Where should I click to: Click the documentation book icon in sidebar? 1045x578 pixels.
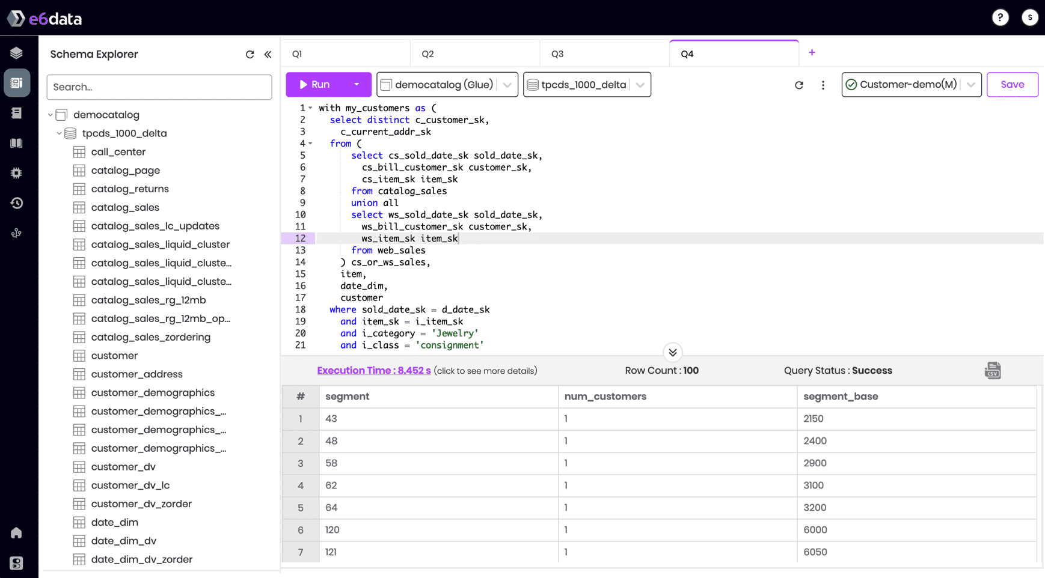click(x=16, y=143)
